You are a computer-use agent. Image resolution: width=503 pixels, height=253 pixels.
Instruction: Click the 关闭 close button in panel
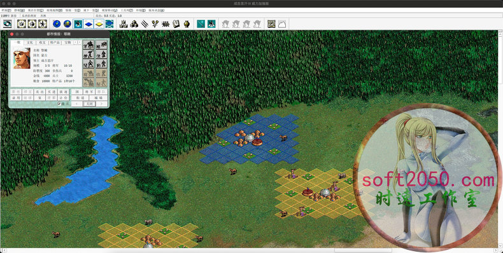pos(89,104)
